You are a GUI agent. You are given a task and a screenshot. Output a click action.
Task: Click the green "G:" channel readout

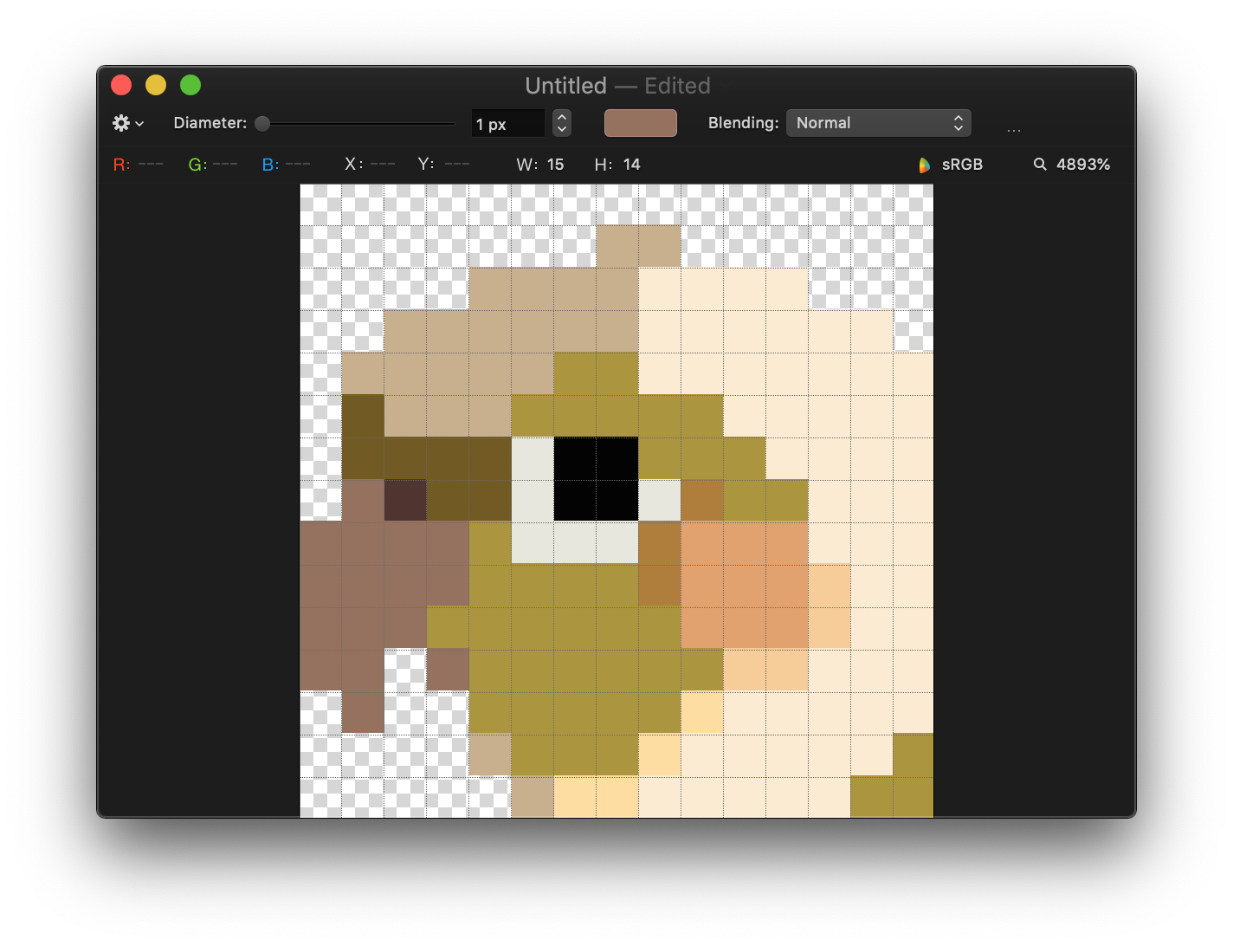(x=213, y=165)
